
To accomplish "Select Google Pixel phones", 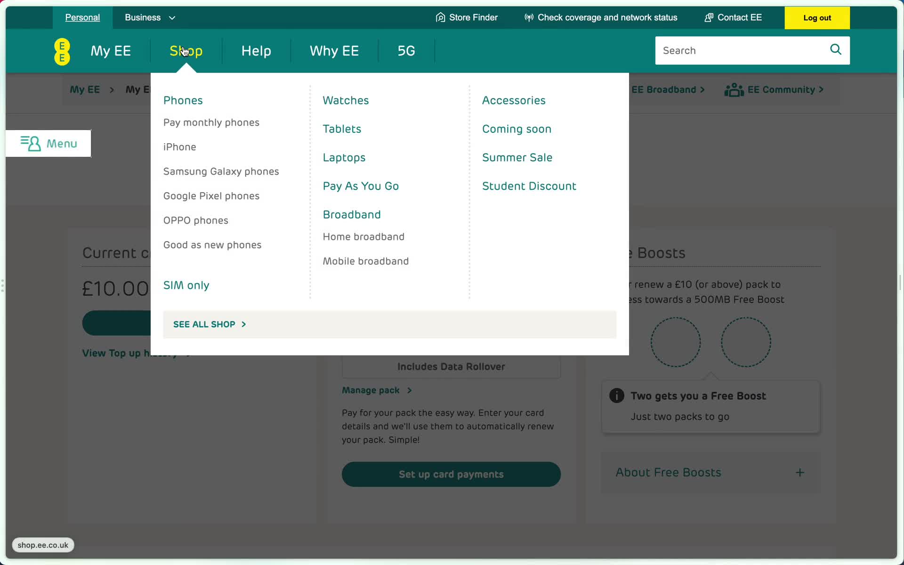I will (211, 196).
